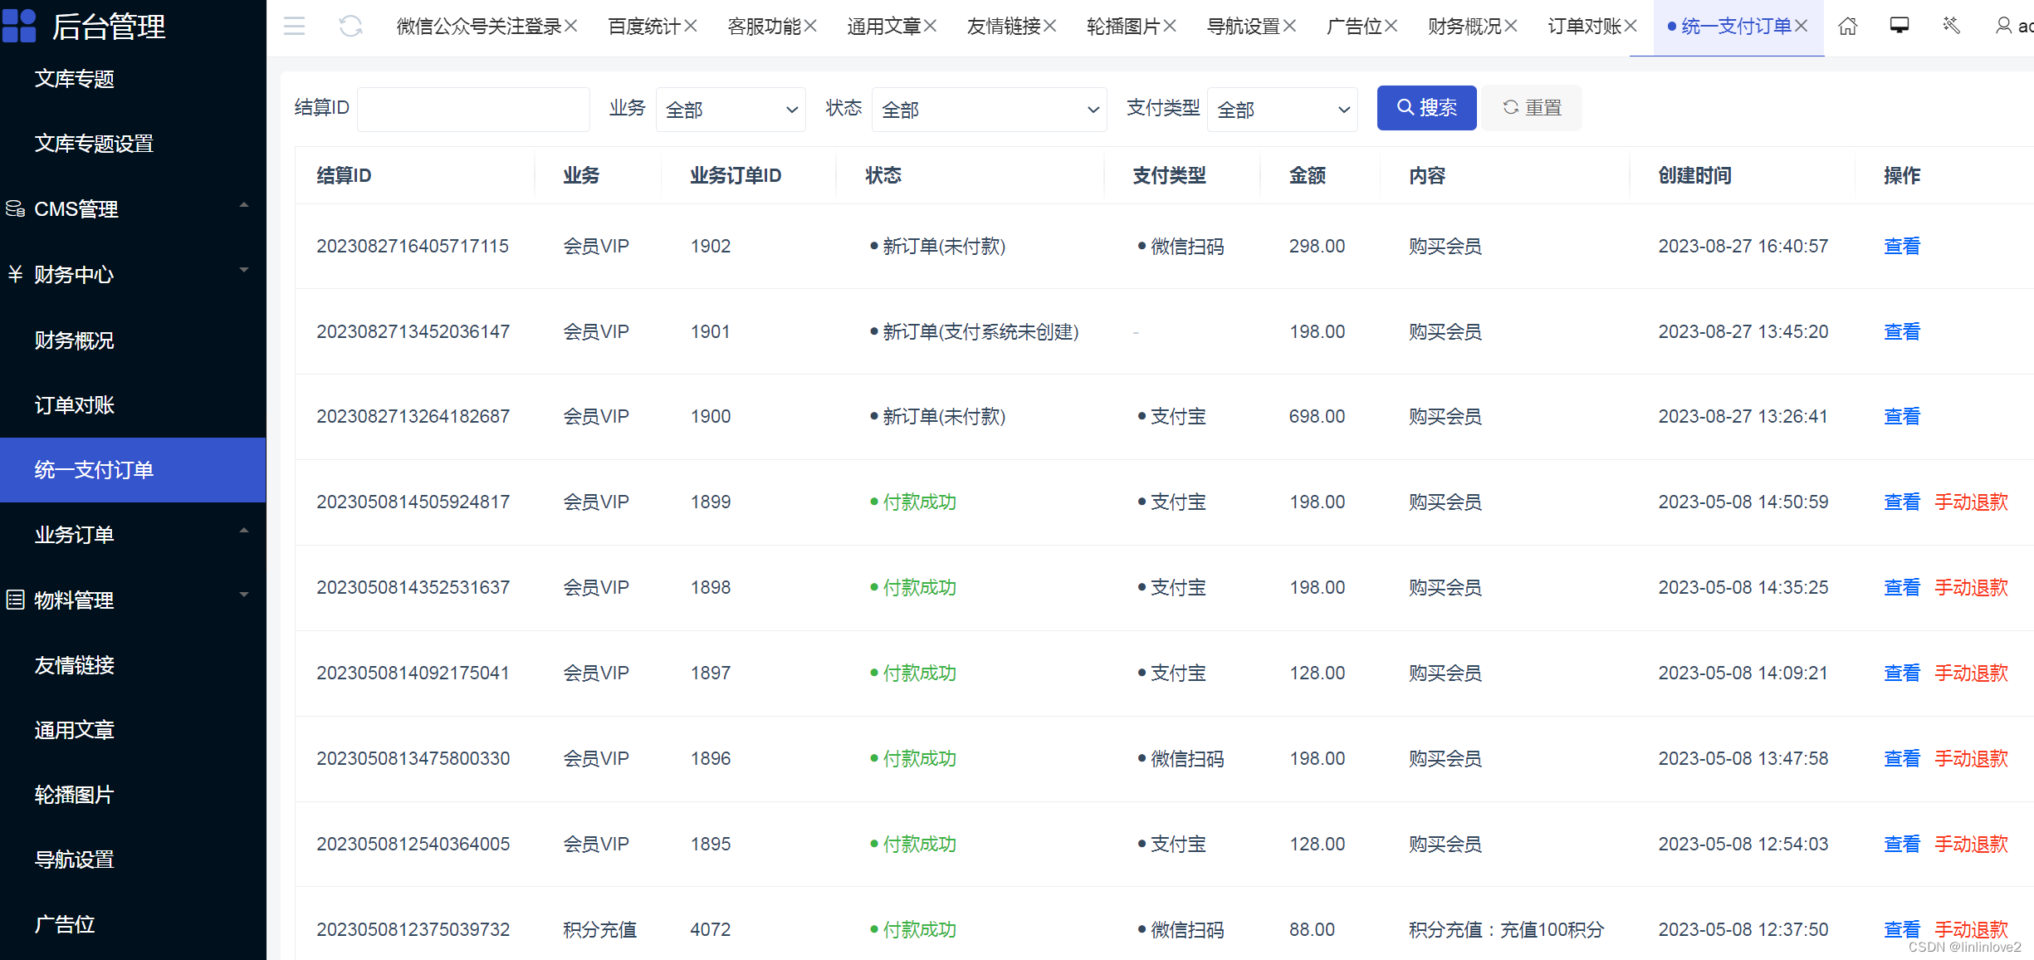Click the blue 搜索 button

pos(1426,108)
